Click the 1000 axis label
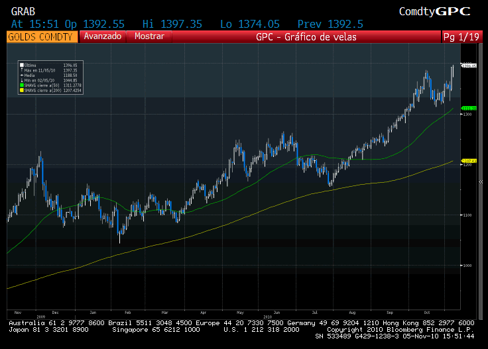488x349 pixels. (x=467, y=266)
